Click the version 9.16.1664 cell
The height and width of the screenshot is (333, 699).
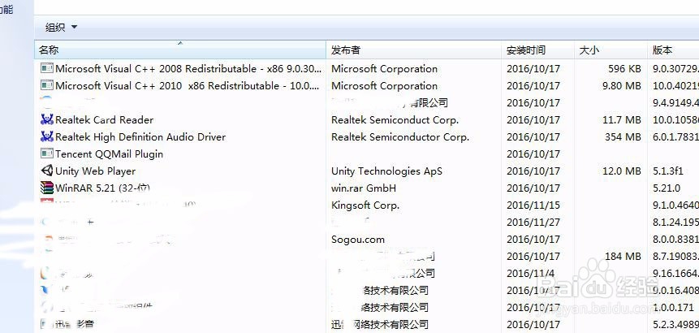click(675, 273)
